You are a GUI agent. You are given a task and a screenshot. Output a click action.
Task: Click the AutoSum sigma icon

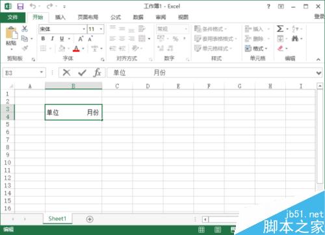pos(280,29)
